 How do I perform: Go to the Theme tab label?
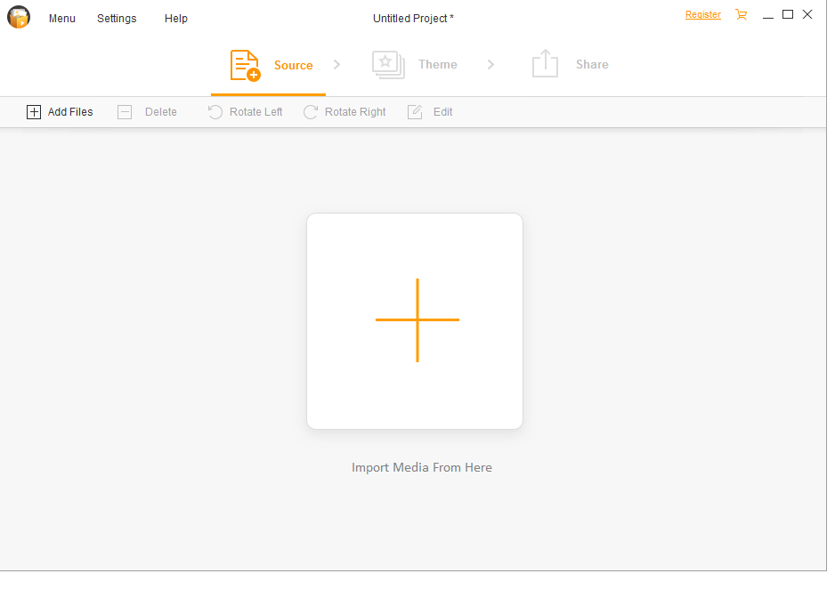(x=438, y=64)
